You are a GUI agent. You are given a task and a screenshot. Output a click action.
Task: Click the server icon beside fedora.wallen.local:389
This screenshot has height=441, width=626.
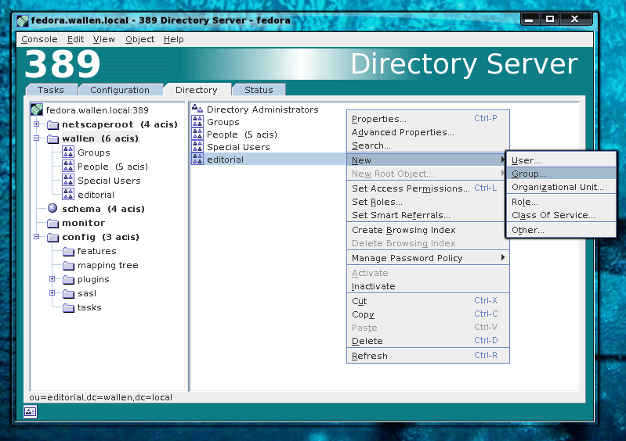click(37, 109)
